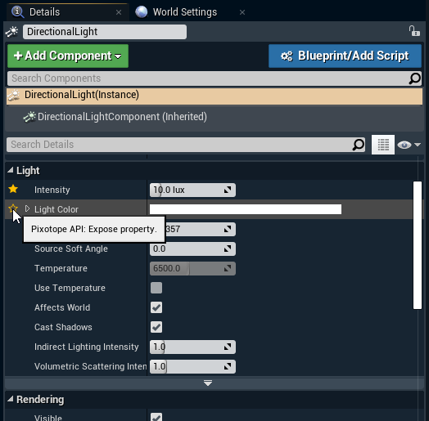Select the Details tab
The image size is (429, 421).
click(x=44, y=12)
